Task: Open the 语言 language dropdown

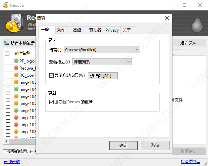Action: pos(102,50)
